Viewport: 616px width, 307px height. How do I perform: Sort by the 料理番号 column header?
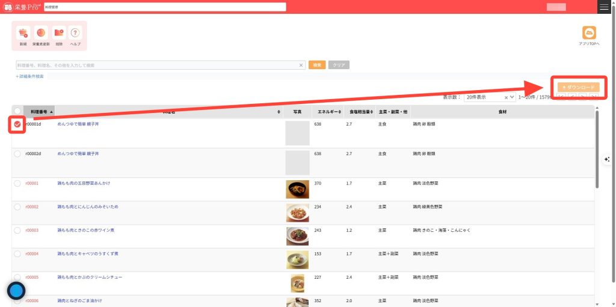click(39, 112)
